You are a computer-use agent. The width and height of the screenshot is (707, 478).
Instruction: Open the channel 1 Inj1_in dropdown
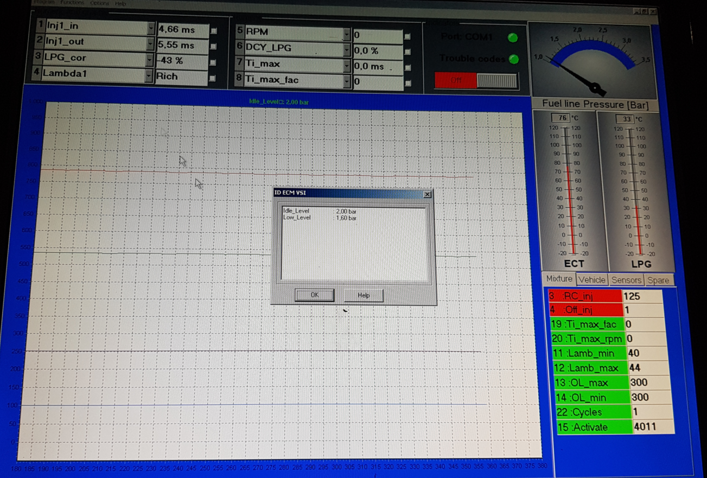coord(151,27)
